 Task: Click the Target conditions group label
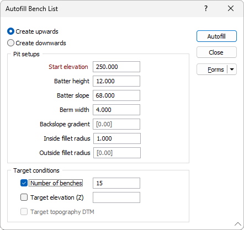36,170
